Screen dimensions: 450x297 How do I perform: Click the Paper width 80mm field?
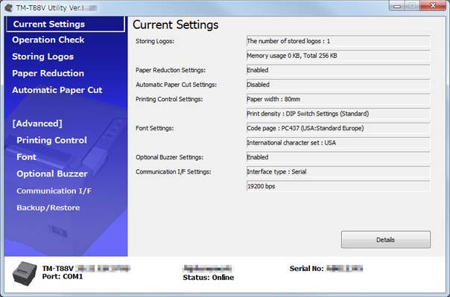click(338, 99)
